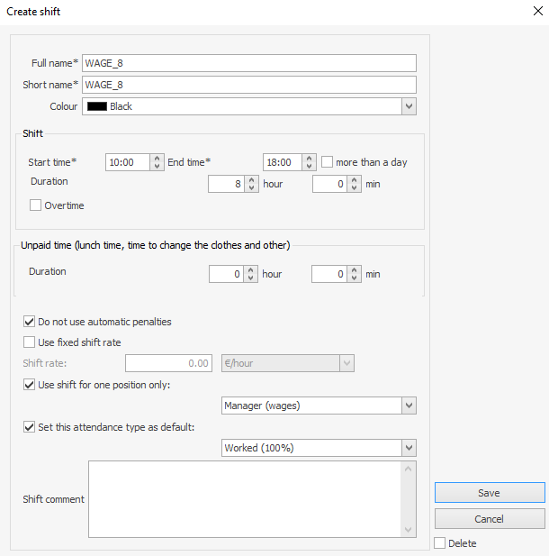Viewport: 549px width, 556px height.
Task: Increase unpaid time hours spinner
Action: [x=251, y=269]
